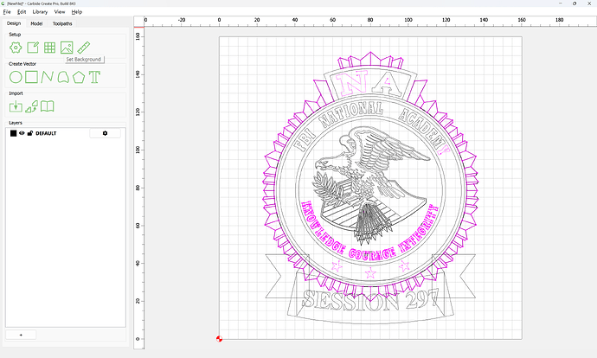Click the Import file icon
The width and height of the screenshot is (597, 358).
click(x=16, y=106)
